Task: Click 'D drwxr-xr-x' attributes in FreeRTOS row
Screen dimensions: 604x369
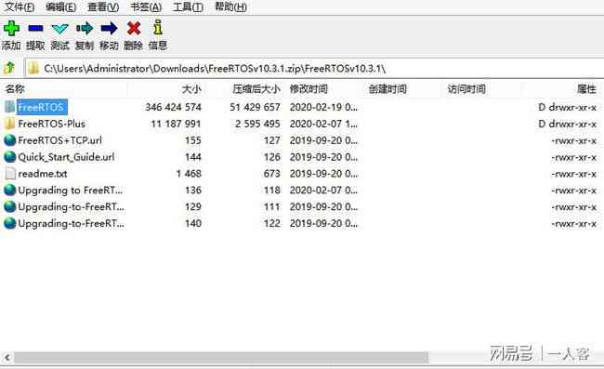Action: pyautogui.click(x=568, y=107)
